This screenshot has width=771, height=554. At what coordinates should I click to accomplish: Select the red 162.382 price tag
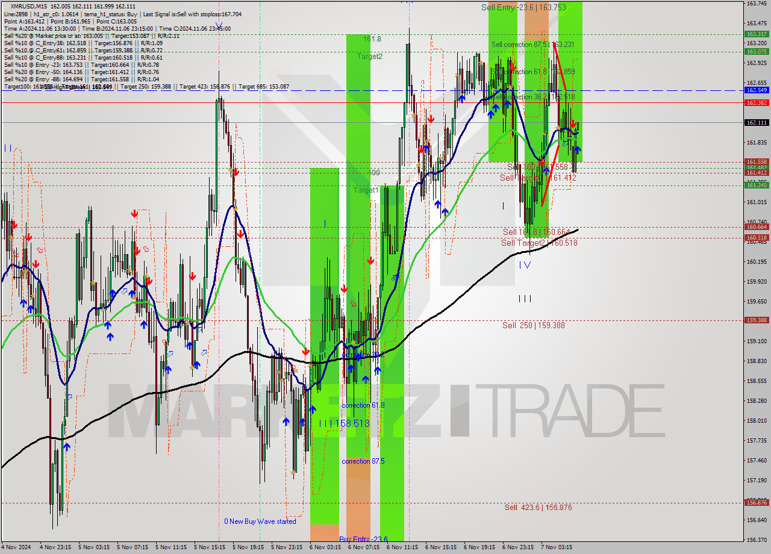point(757,102)
